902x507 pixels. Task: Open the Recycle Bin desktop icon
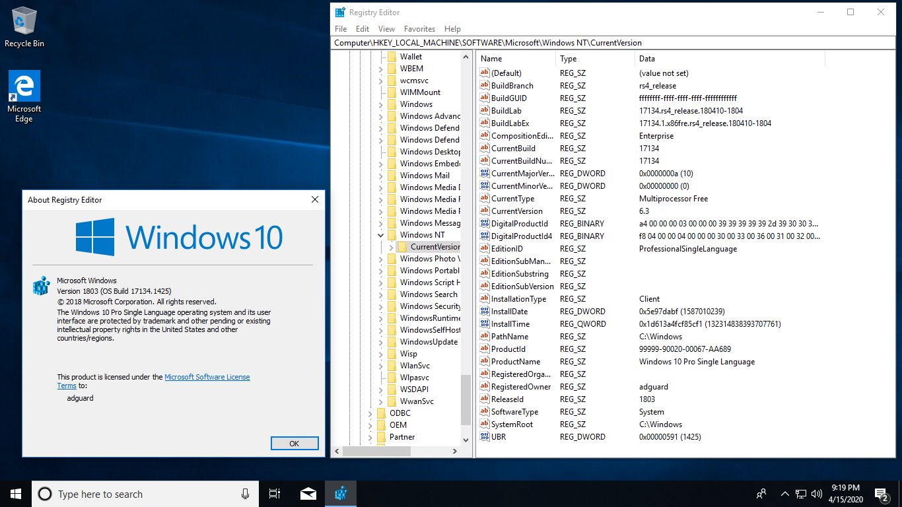[24, 27]
